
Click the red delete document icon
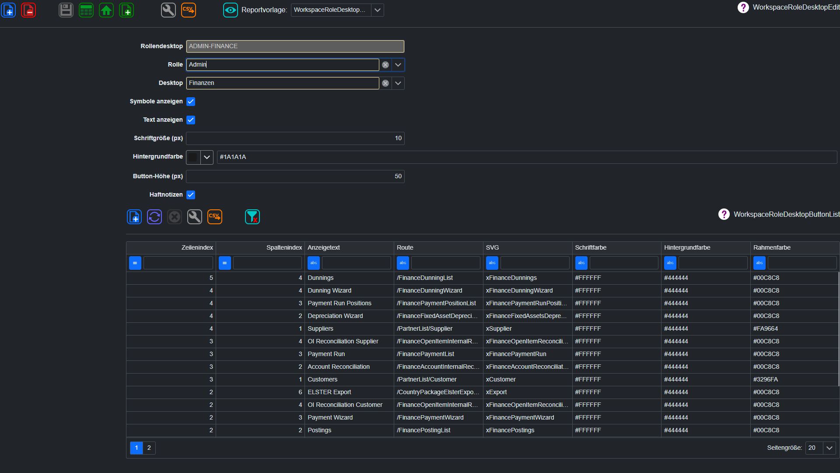click(x=29, y=10)
